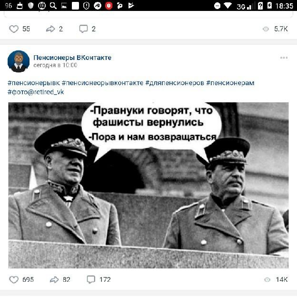
Task: Tap the #пенсионерывк hashtag
Action: coord(34,83)
